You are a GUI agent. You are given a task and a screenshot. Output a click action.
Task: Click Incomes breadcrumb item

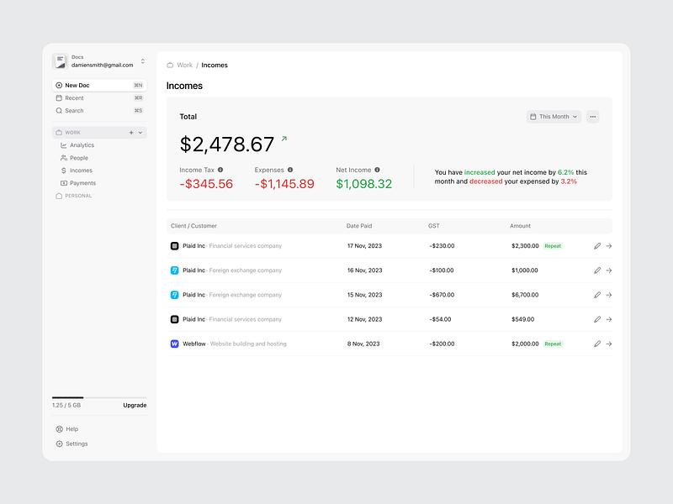click(x=215, y=66)
